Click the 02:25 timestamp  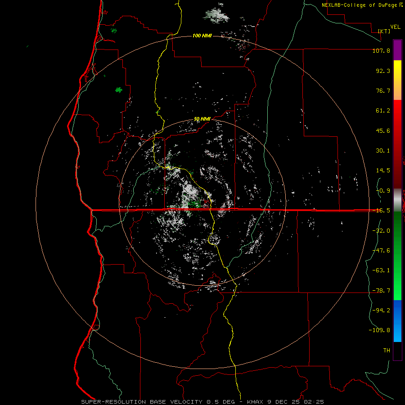pyautogui.click(x=314, y=402)
